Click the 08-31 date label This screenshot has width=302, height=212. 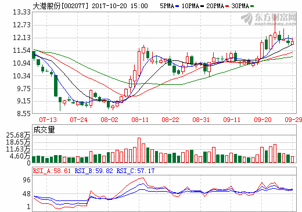tap(201, 120)
